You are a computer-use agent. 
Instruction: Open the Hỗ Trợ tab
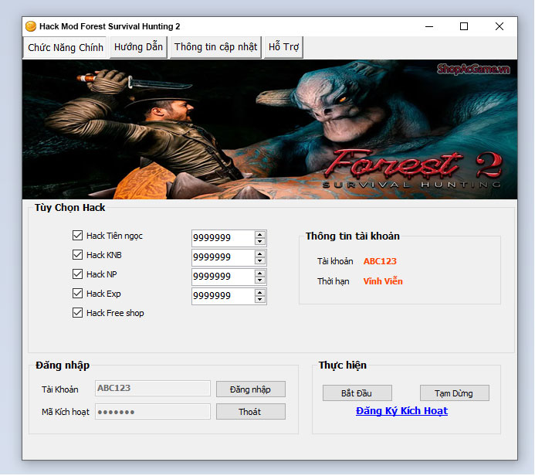tap(283, 47)
